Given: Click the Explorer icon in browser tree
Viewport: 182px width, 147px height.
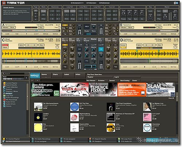Looking at the screenshot, I should [x=4, y=89].
